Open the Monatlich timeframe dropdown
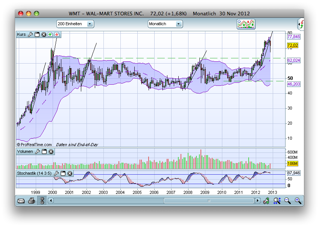This screenshot has height=227, width=319. [165, 24]
